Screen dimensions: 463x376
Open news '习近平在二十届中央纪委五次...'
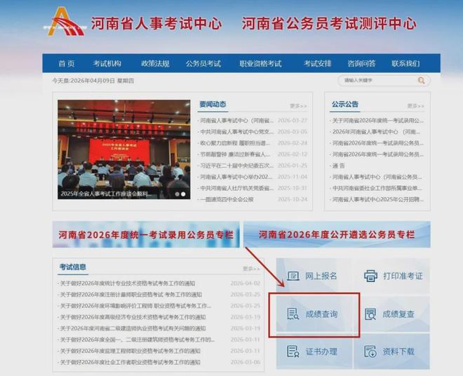237,166
